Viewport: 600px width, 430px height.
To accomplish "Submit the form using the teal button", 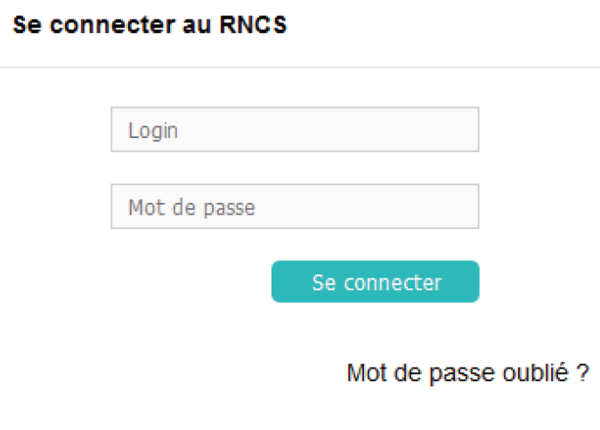I will point(375,282).
